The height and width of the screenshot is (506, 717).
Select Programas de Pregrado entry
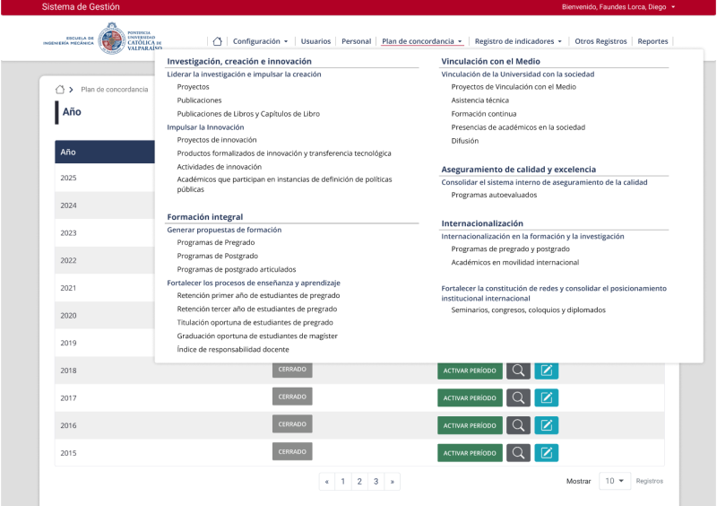click(x=216, y=242)
